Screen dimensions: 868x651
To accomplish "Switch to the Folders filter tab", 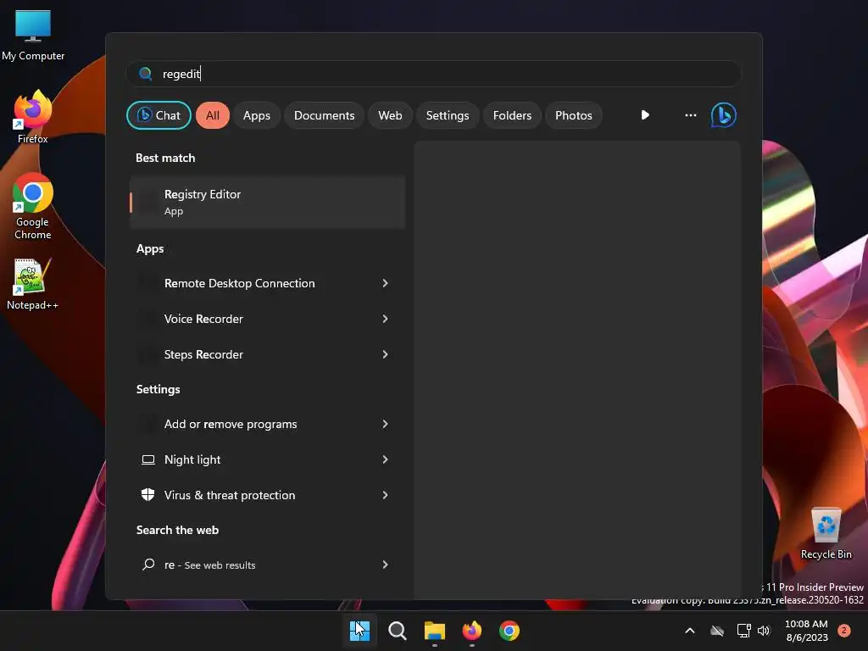I will [512, 115].
